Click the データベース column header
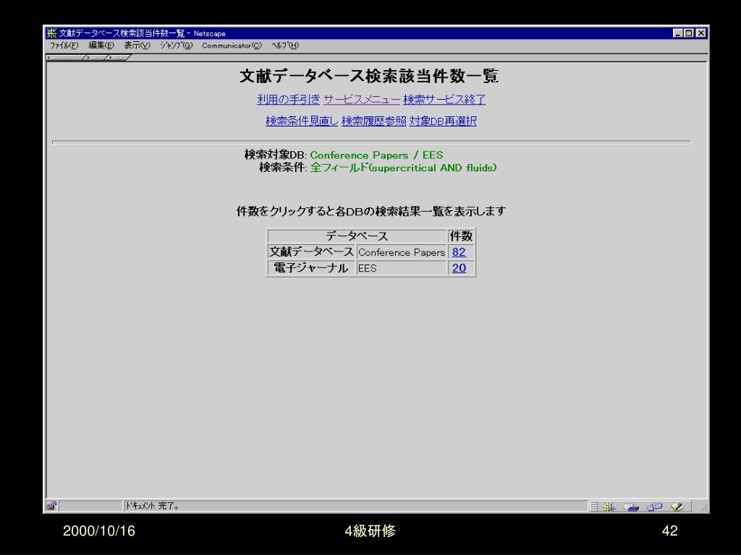The height and width of the screenshot is (555, 741). tap(357, 236)
